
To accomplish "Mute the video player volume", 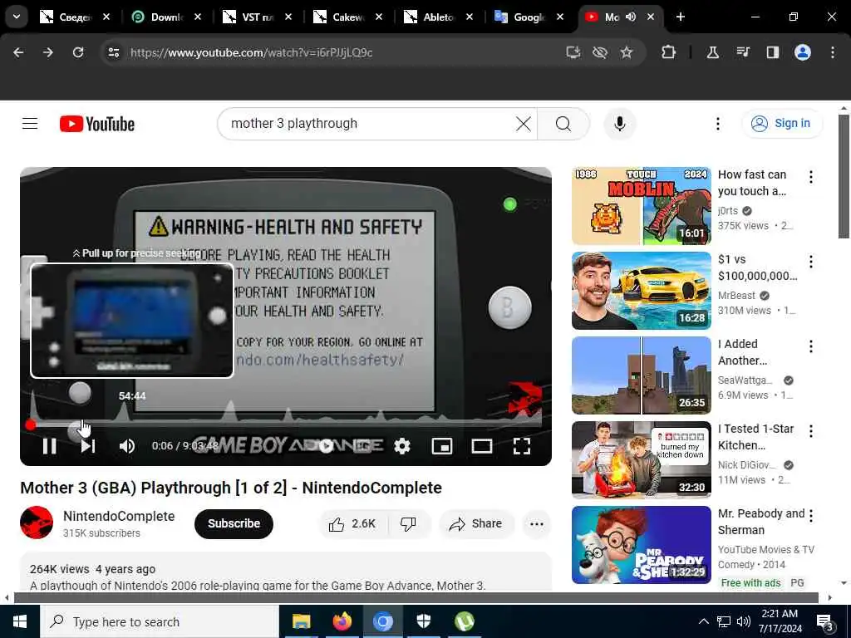I will click(127, 446).
